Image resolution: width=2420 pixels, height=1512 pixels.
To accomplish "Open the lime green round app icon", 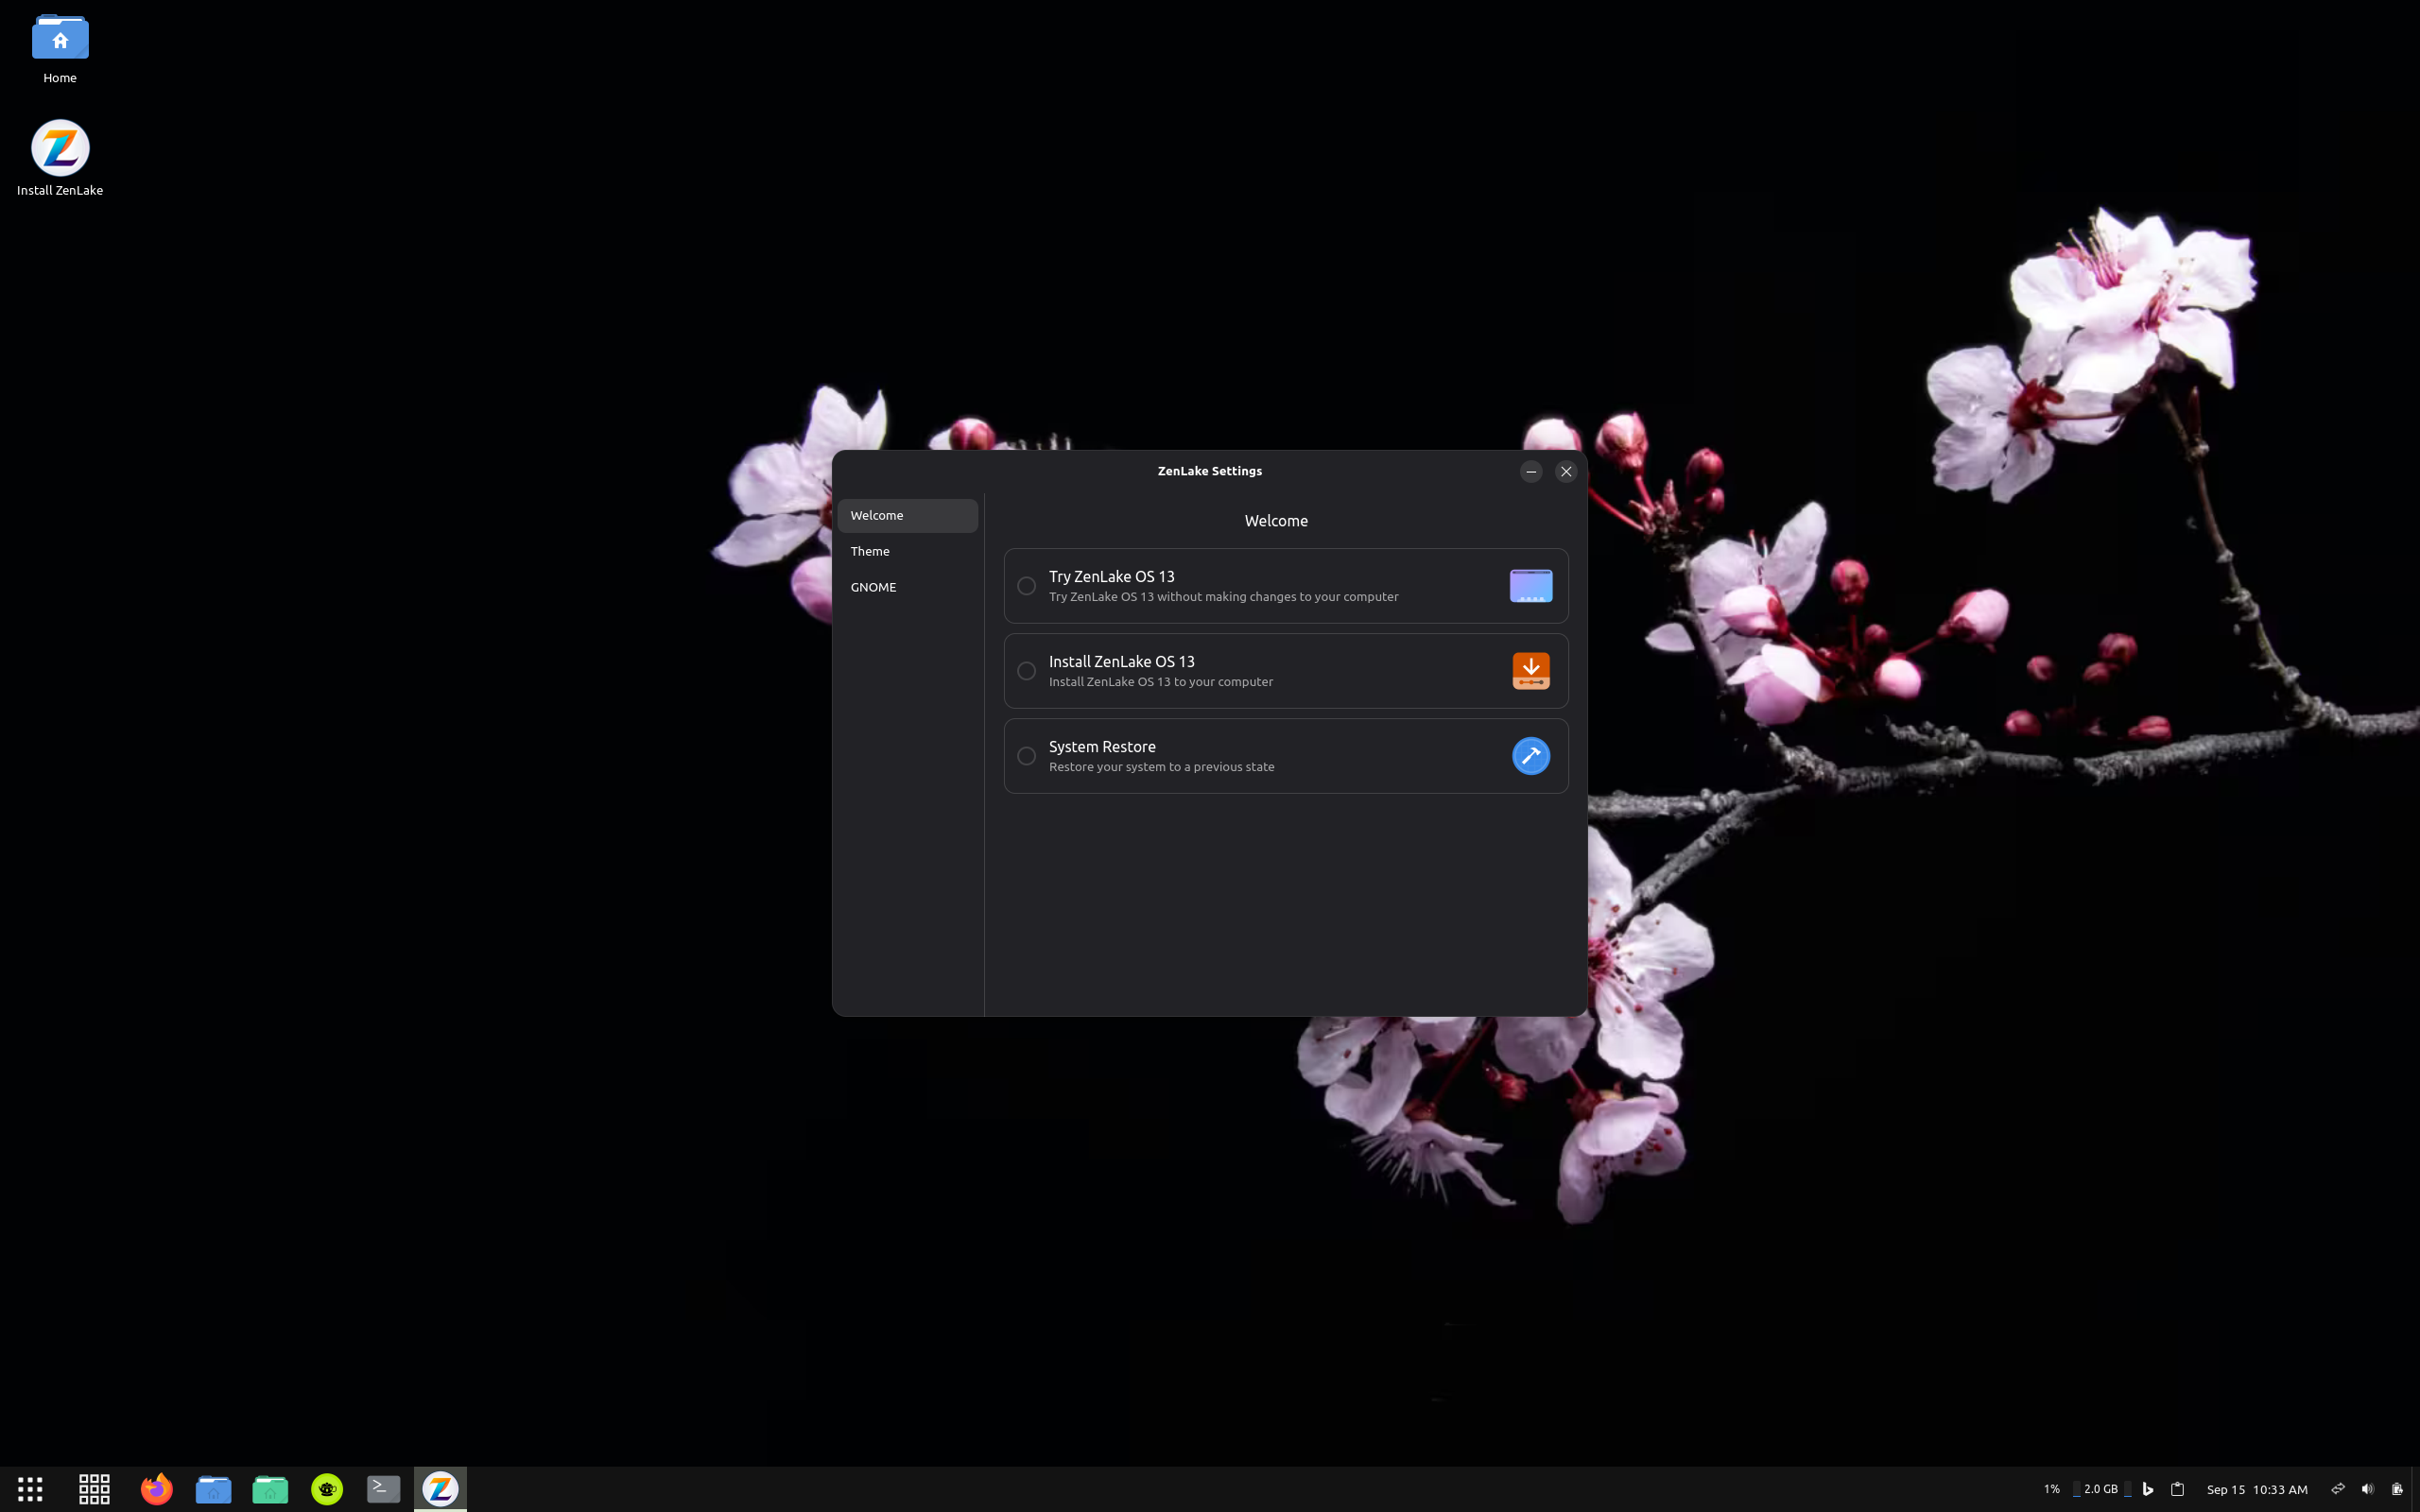I will coord(327,1489).
